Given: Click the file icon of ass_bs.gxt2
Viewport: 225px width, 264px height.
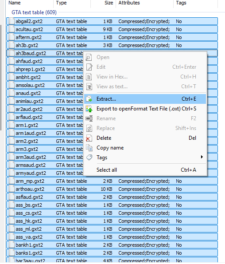Looking at the screenshot, I should click(x=12, y=205).
